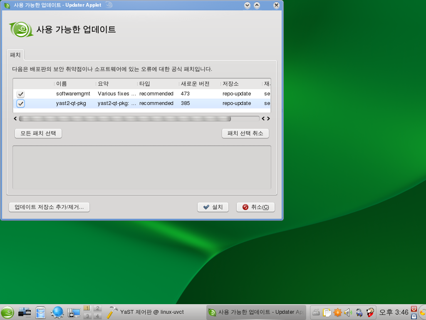Image resolution: width=426 pixels, height=320 pixels.
Task: Sort by the 저장소 column header
Action: 241,84
